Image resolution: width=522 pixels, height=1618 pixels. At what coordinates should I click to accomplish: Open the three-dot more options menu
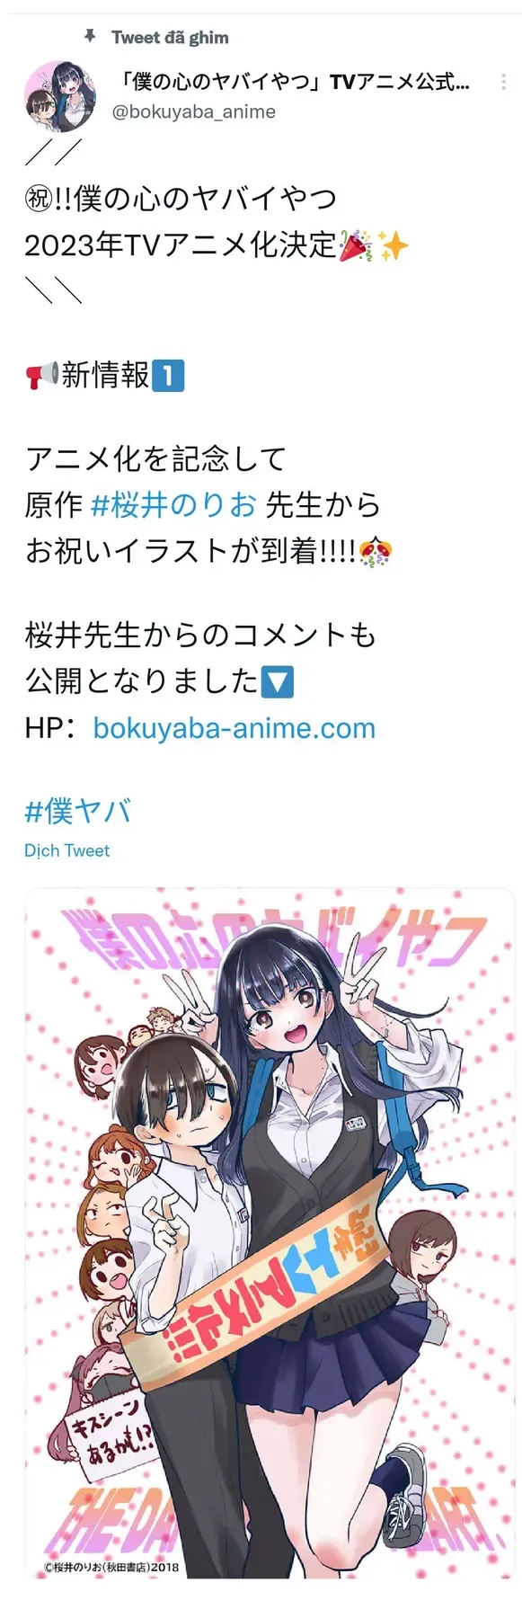[x=503, y=82]
